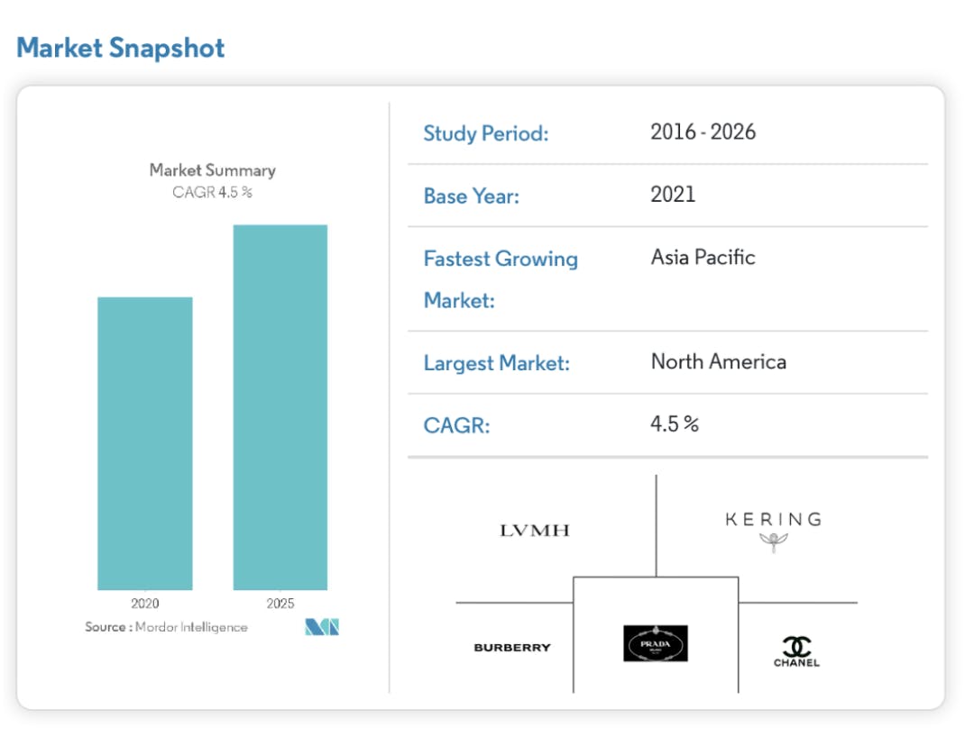Click the 2025 market bar
This screenshot has width=974, height=755.
pos(280,407)
